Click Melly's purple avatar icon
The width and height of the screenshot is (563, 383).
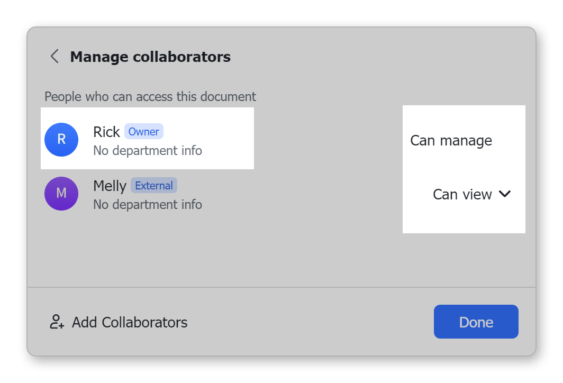point(61,194)
